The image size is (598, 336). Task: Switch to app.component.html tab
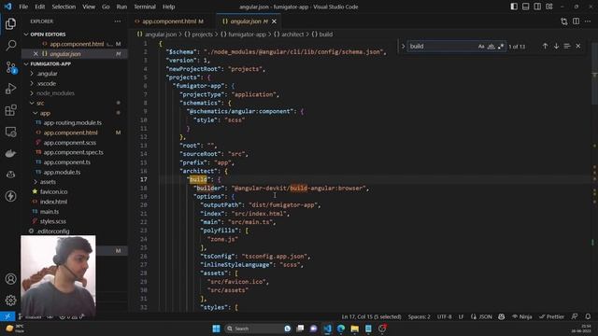coord(169,21)
